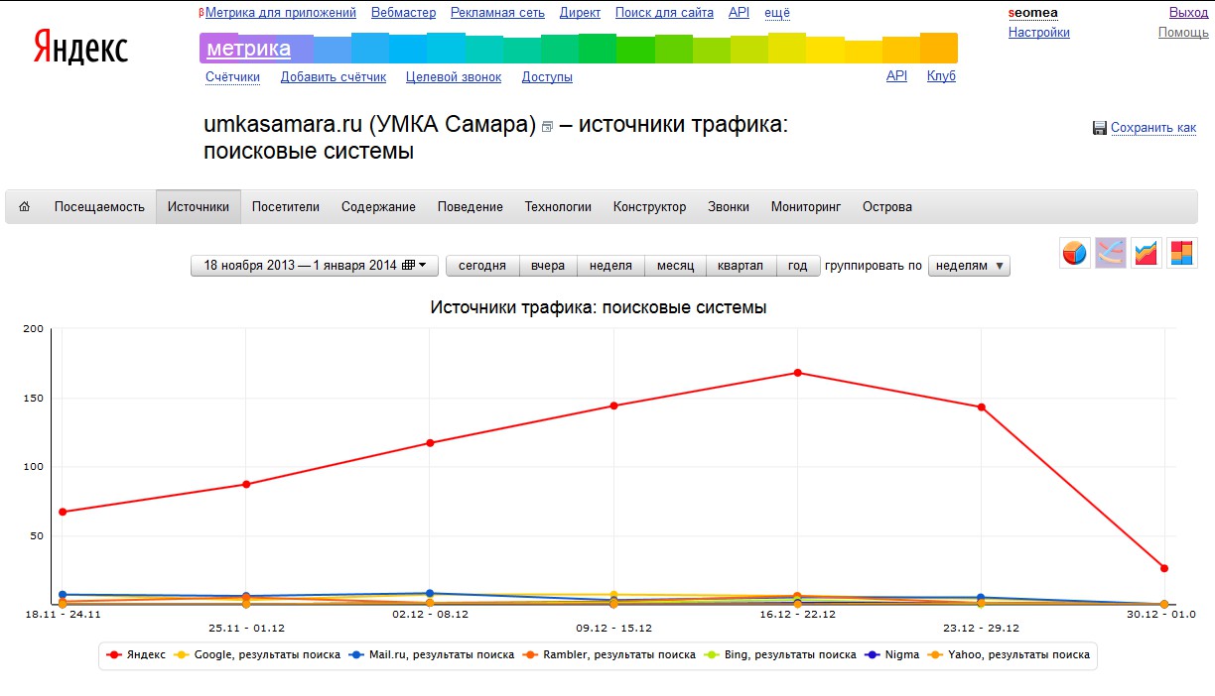Open the Счётчики link
This screenshot has height=696, width=1215.
pyautogui.click(x=233, y=76)
